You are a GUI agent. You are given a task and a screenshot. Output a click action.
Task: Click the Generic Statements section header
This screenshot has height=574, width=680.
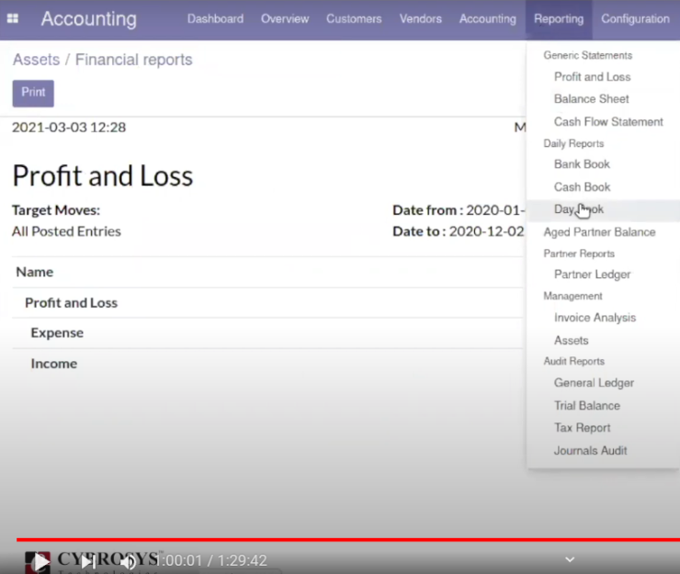pyautogui.click(x=587, y=55)
